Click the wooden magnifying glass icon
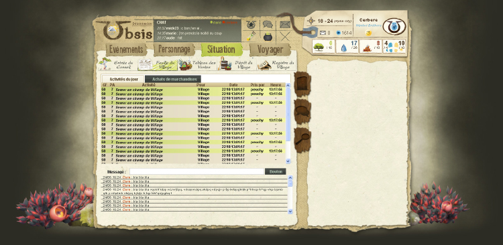 [x=302, y=140]
